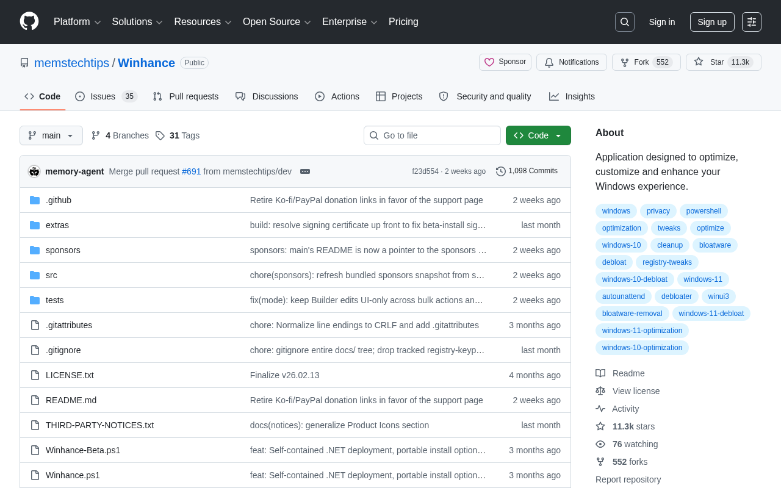Open the Insights tab

572,96
